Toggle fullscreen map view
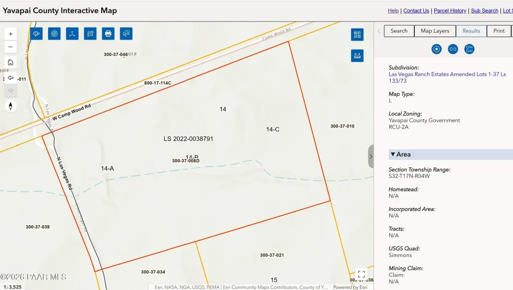This screenshot has width=513, height=290. coord(361,273)
